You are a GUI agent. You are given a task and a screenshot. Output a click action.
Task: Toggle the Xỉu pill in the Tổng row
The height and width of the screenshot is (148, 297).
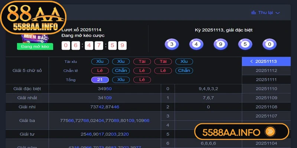121,80
